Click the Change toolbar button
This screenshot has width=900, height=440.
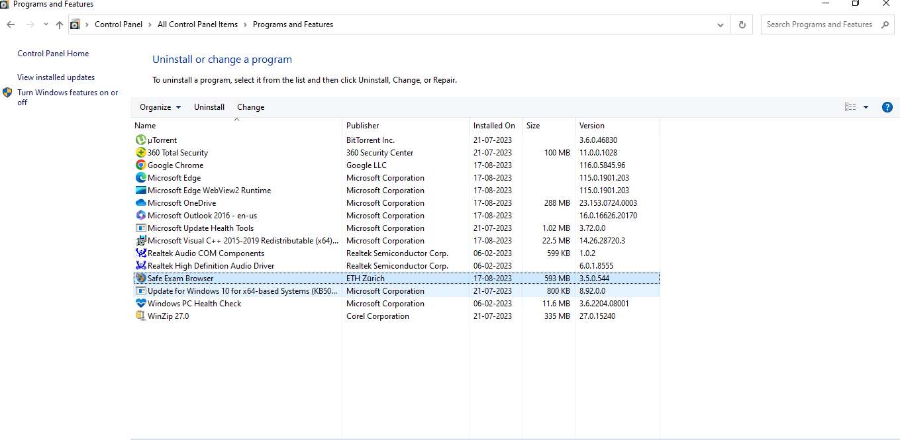(x=251, y=107)
